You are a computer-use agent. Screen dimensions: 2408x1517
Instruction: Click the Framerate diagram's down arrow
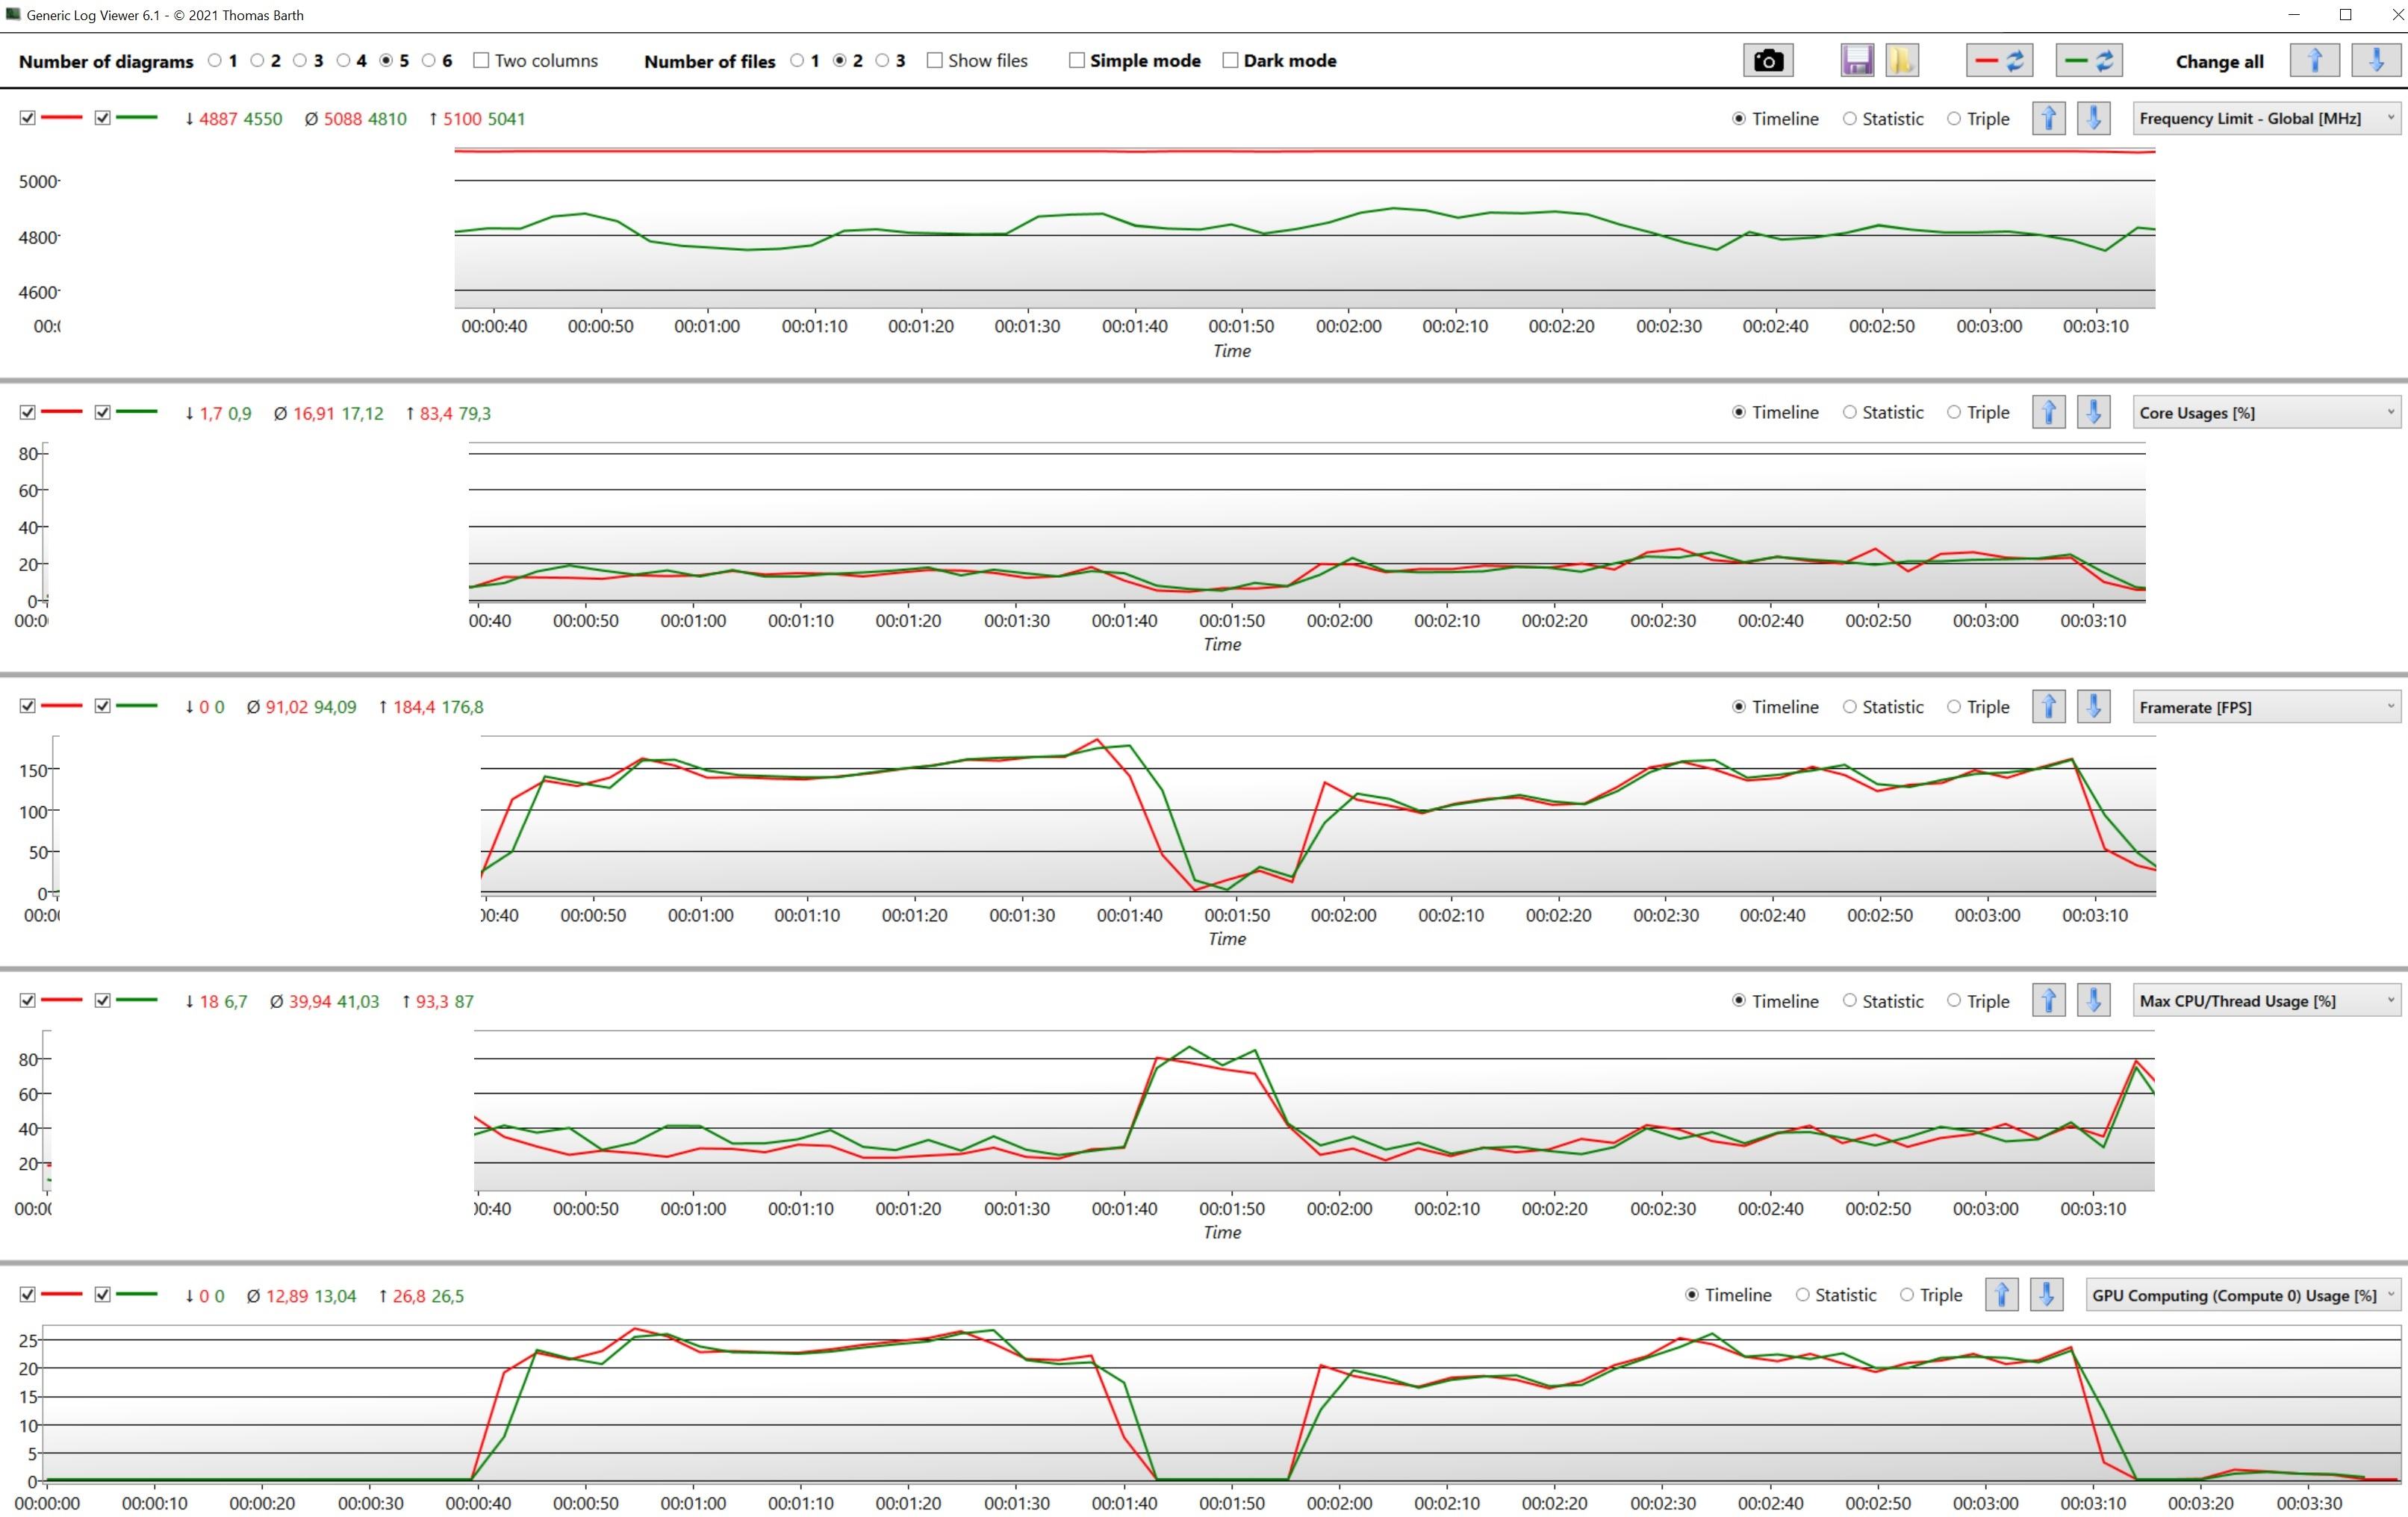pyautogui.click(x=2093, y=707)
